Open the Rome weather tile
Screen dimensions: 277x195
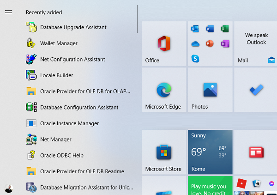[x=210, y=152]
